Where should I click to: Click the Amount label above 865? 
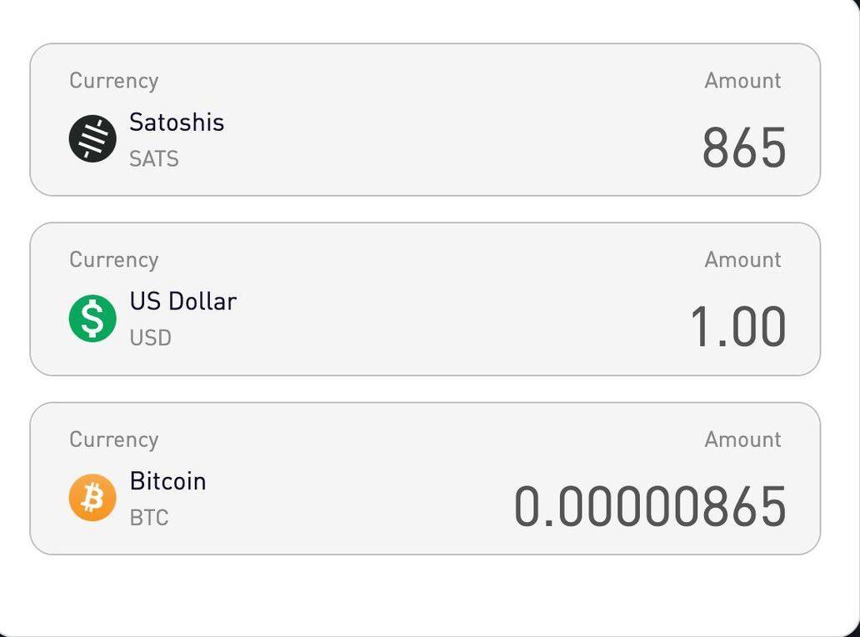click(742, 81)
